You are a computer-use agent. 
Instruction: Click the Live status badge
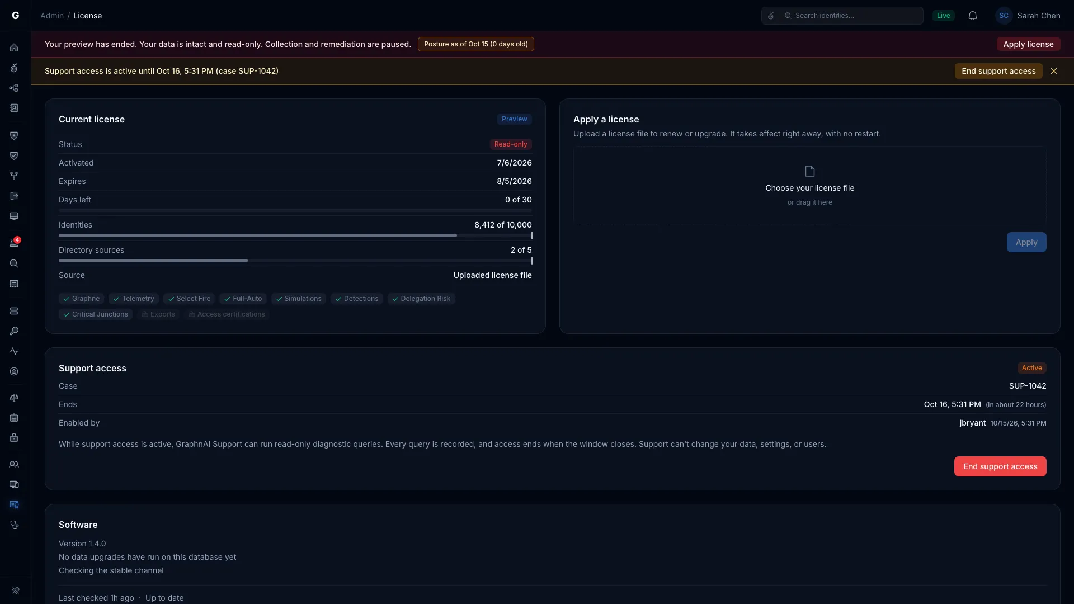944,16
